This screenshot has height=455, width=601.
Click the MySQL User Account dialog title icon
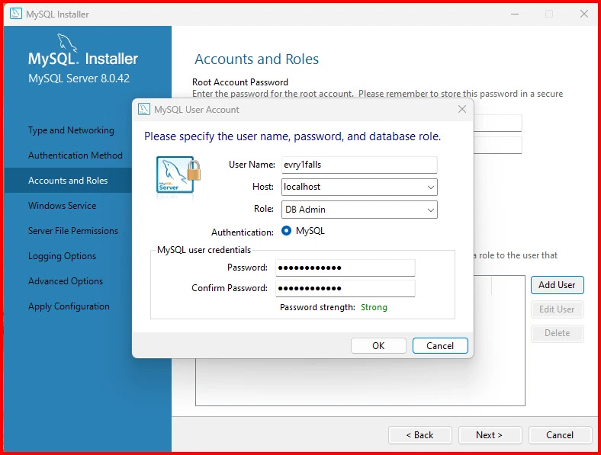[x=143, y=109]
